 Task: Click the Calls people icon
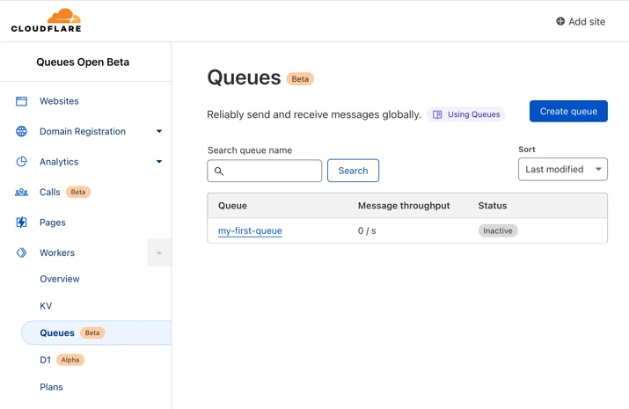pos(21,192)
